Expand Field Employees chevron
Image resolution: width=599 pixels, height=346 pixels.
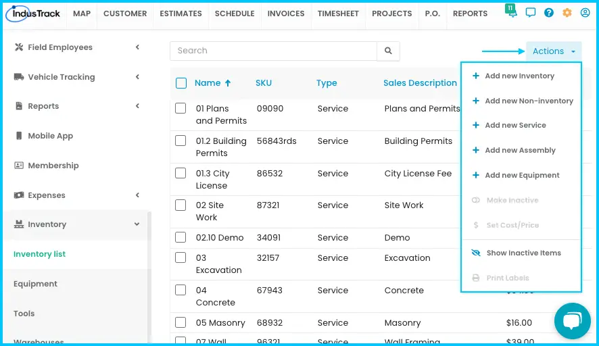pyautogui.click(x=137, y=47)
